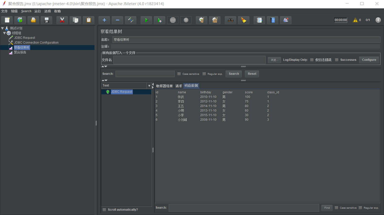Select 察看结果树 in test tree

22,47
